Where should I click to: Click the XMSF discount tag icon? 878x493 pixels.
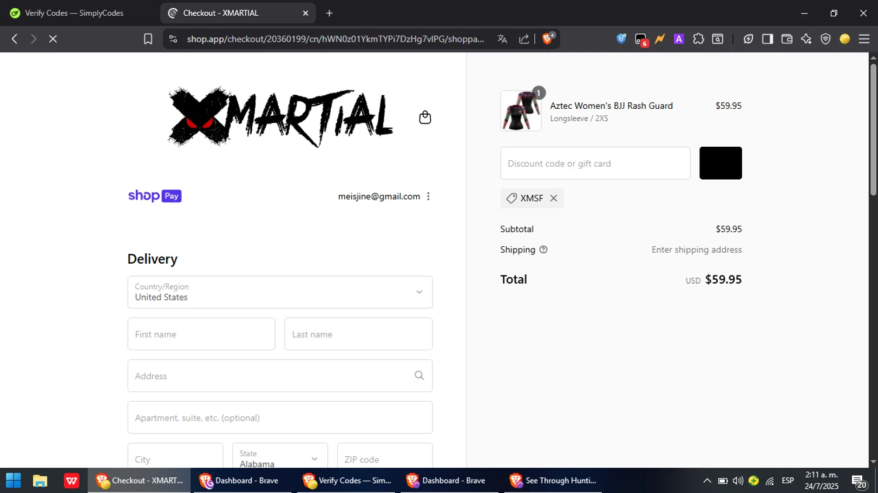click(x=511, y=198)
